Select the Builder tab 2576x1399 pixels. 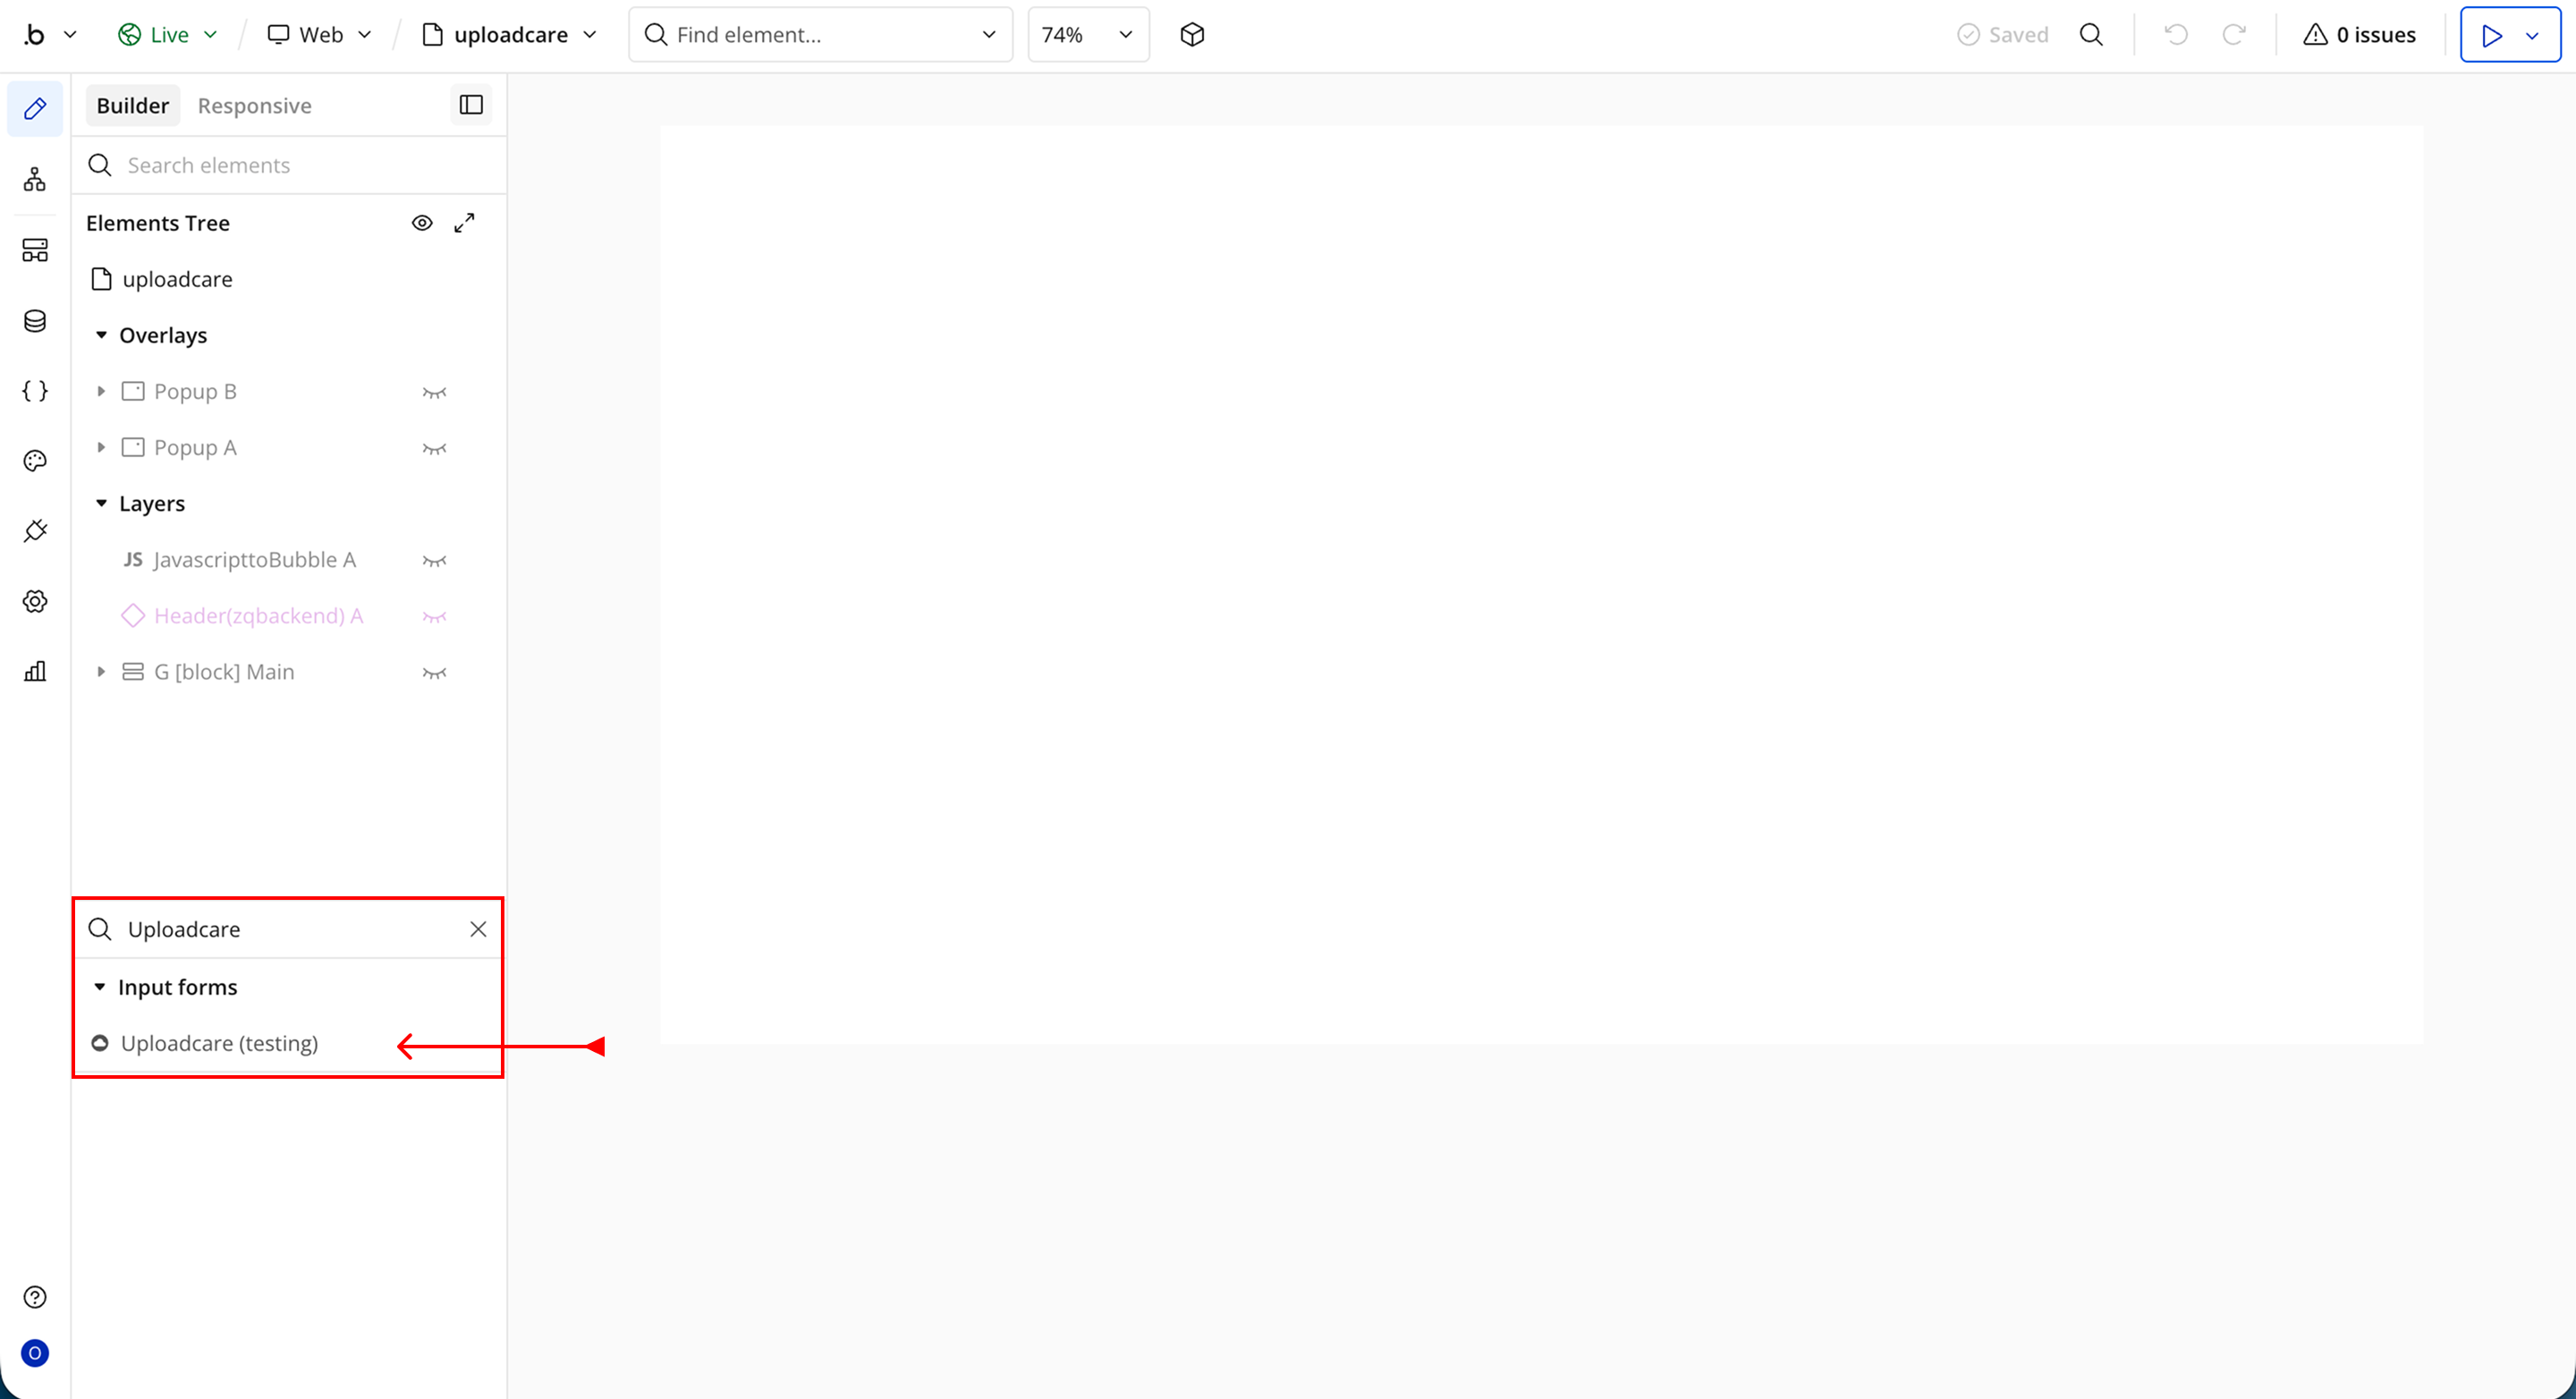pos(133,106)
